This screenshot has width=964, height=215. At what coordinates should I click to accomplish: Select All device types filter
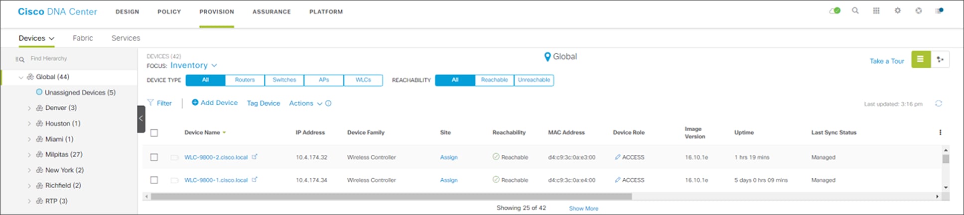[x=205, y=80]
